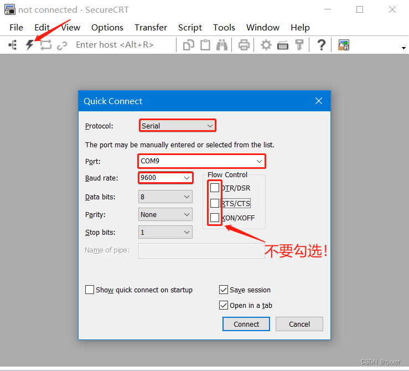Image resolution: width=409 pixels, height=371 pixels.
Task: Enable XON/XOFF flow control checkbox
Action: coord(215,218)
